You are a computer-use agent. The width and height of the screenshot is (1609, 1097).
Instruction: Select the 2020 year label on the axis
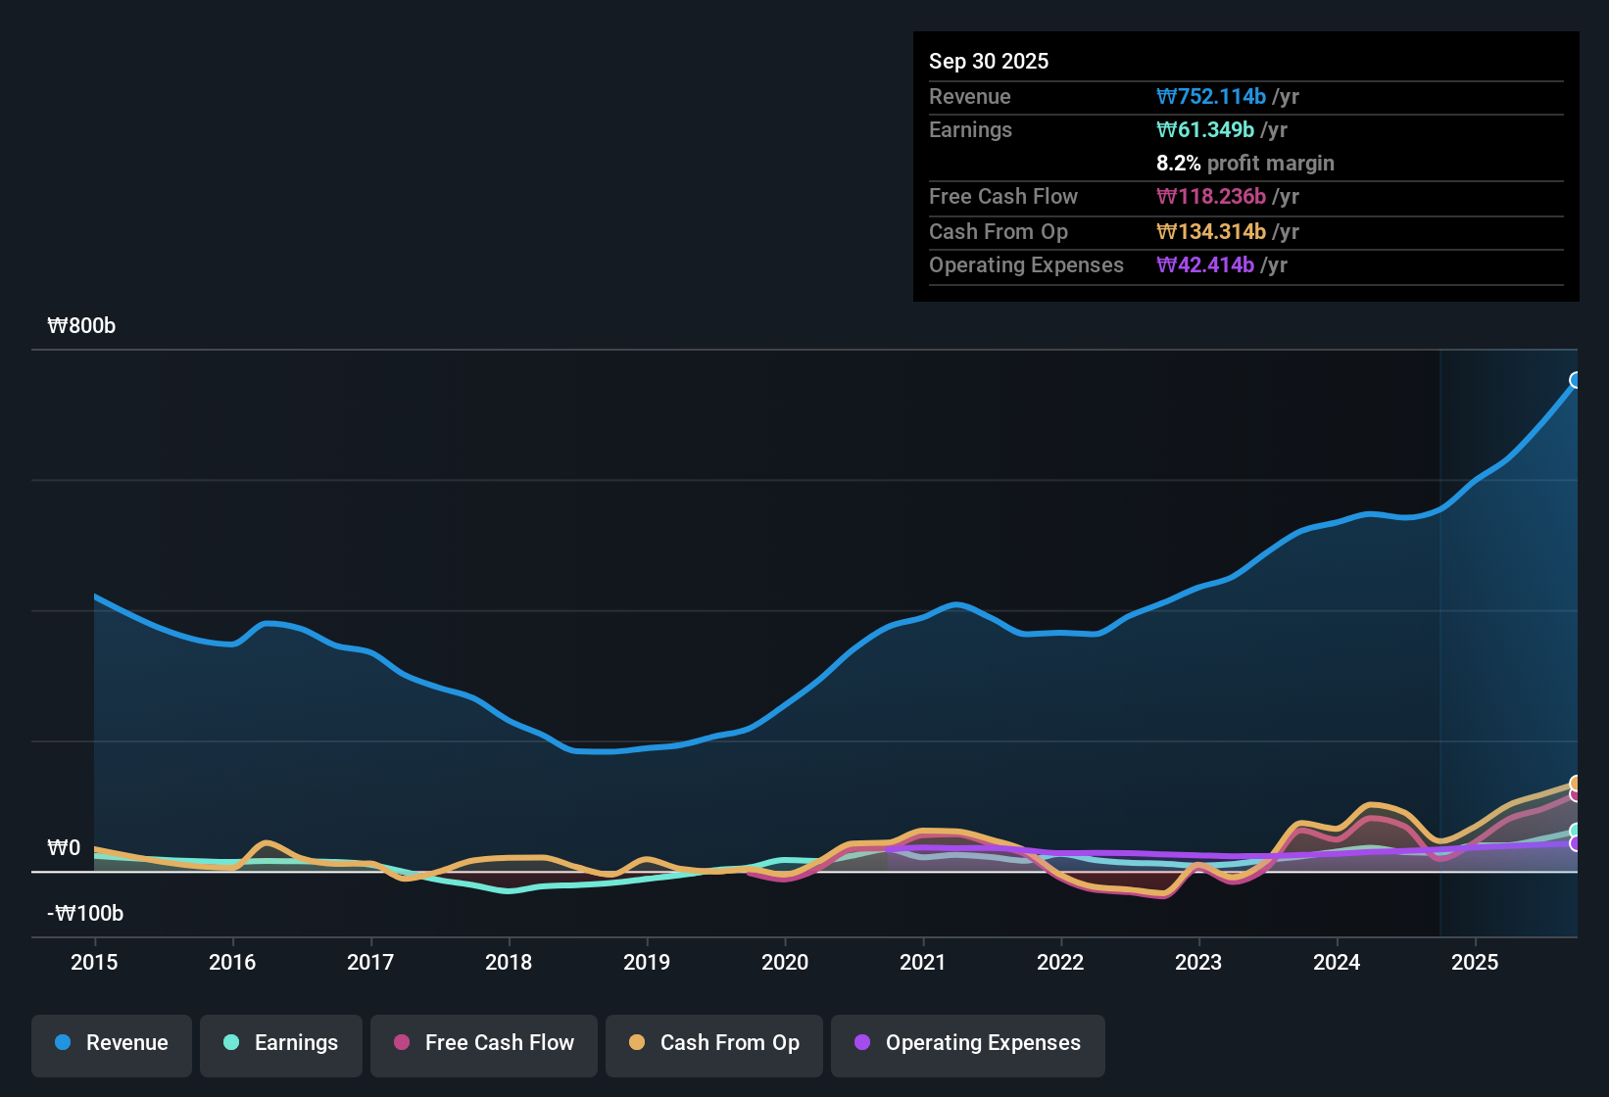coord(785,963)
